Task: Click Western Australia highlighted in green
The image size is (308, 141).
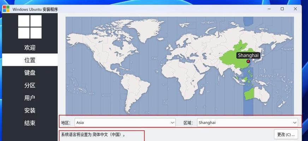Action: pos(249,94)
